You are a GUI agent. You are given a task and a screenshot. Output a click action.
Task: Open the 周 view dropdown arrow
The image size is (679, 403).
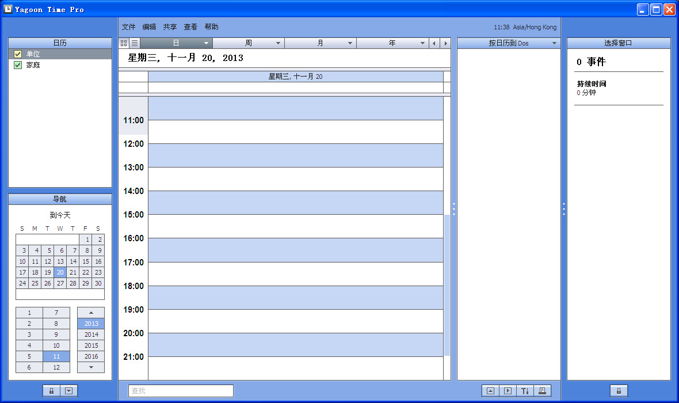pyautogui.click(x=279, y=43)
